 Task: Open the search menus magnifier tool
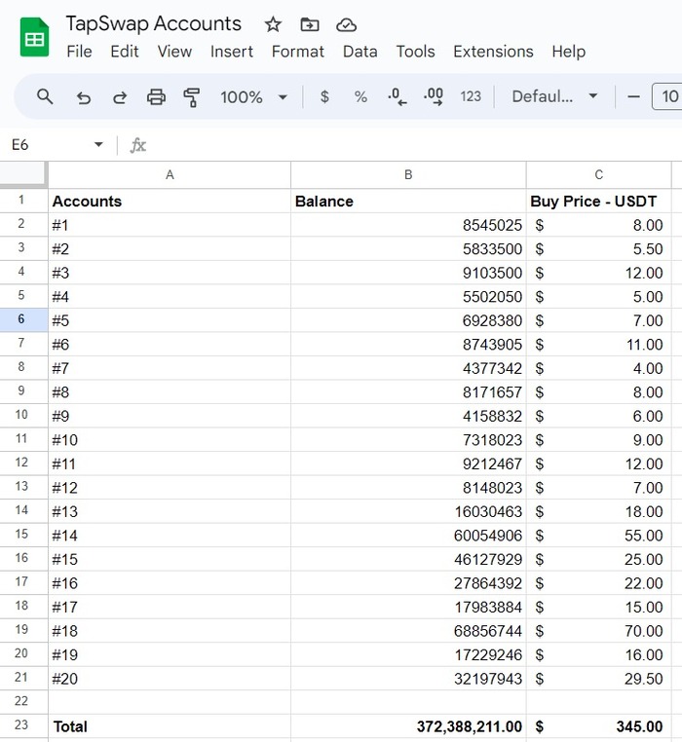coord(45,96)
